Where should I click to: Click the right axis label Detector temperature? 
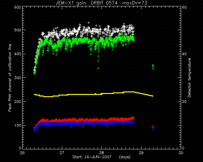coord(189,78)
